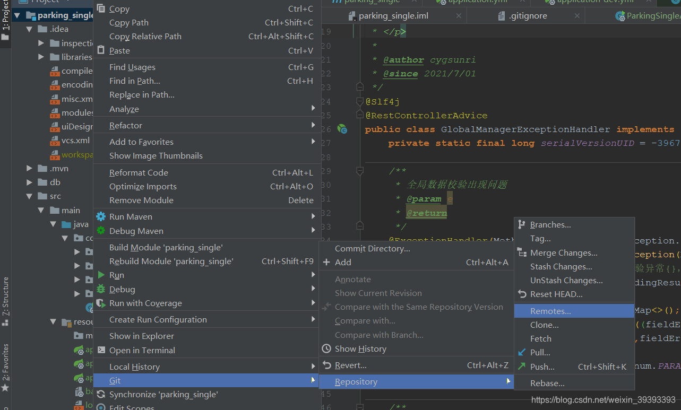Choose Clone... menu entry

[574, 325]
